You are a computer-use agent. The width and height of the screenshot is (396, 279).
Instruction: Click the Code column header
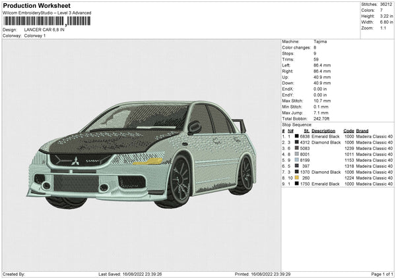coord(348,131)
